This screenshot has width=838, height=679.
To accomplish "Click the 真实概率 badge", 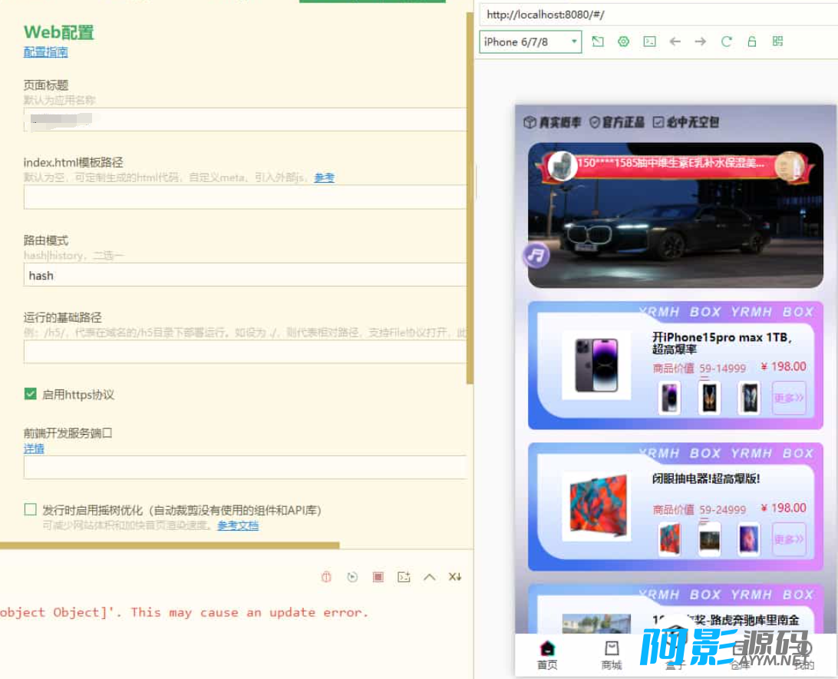I will pyautogui.click(x=552, y=123).
